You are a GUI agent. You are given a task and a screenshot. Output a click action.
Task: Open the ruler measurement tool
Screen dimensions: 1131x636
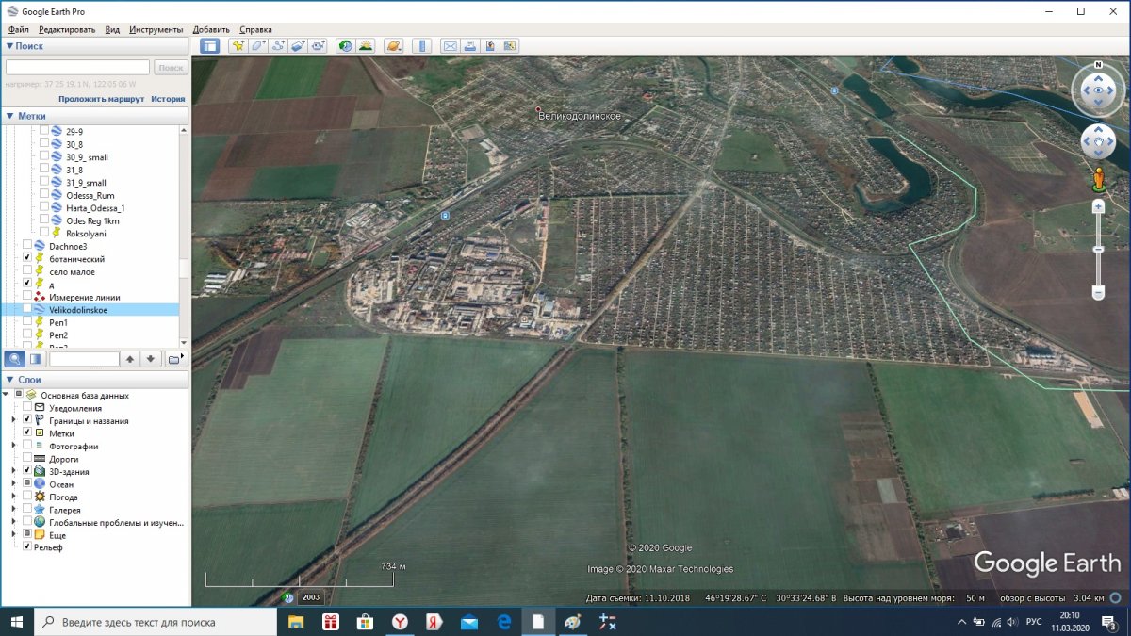[421, 45]
